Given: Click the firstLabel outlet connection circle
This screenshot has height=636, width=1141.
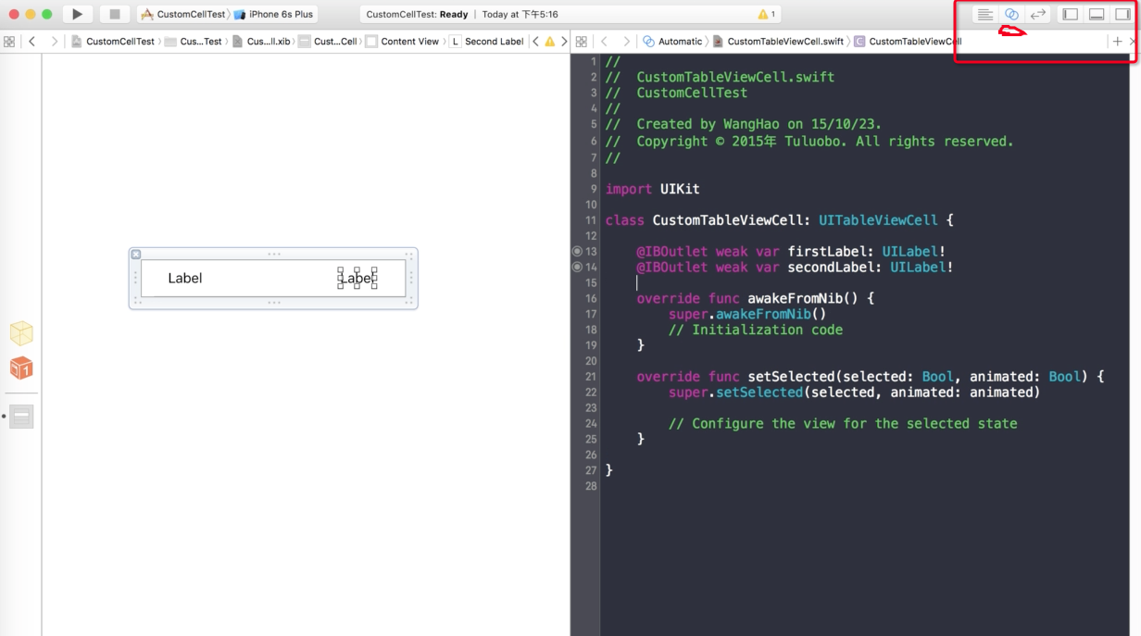Looking at the screenshot, I should click(x=577, y=251).
